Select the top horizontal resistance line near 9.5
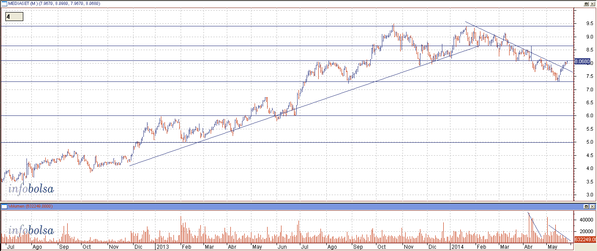The height and width of the screenshot is (251, 597). [224, 26]
